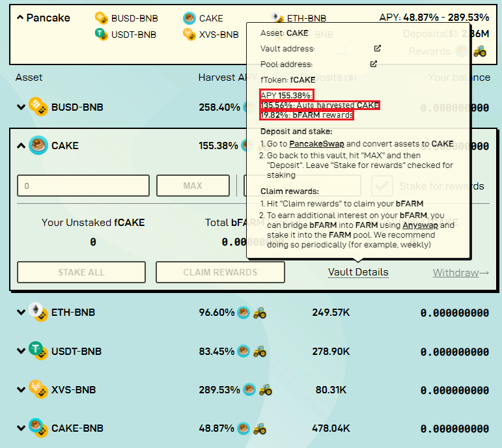Open Pool address external link icon
The width and height of the screenshot is (502, 448).
click(373, 64)
